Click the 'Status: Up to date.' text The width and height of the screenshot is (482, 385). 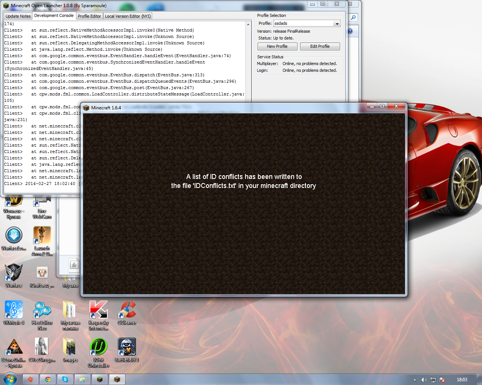pyautogui.click(x=276, y=38)
